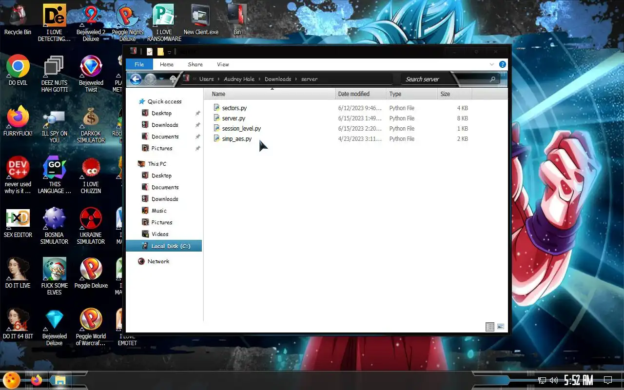
Task: Launch Firefox from the taskbar
Action: tap(37, 380)
